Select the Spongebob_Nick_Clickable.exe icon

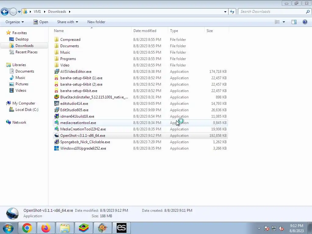coord(56,142)
